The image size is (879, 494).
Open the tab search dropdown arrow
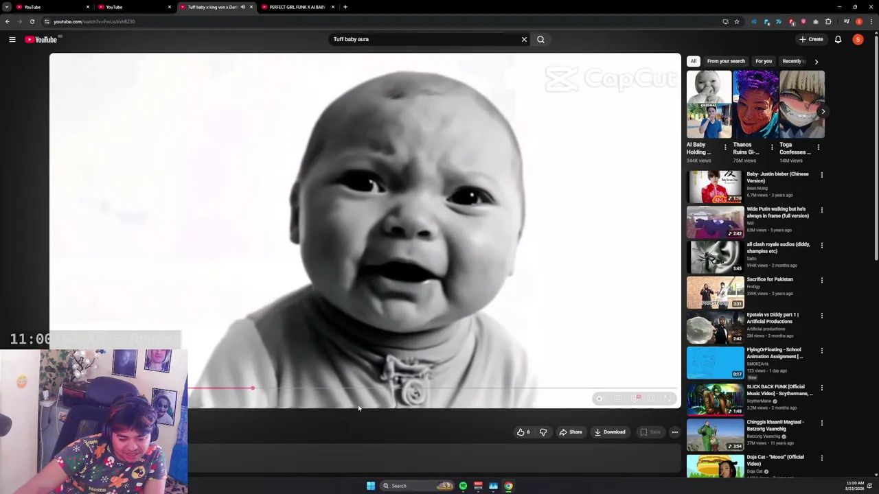click(6, 7)
